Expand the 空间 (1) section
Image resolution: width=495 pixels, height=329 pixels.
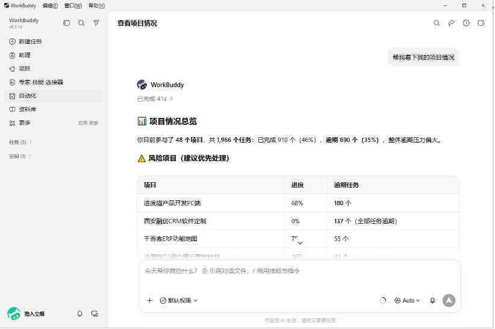click(20, 156)
